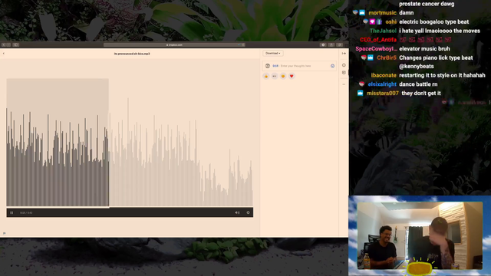Viewport: 491px width, 276px height.
Task: Open the info icon in the right rail
Action: pyautogui.click(x=344, y=65)
